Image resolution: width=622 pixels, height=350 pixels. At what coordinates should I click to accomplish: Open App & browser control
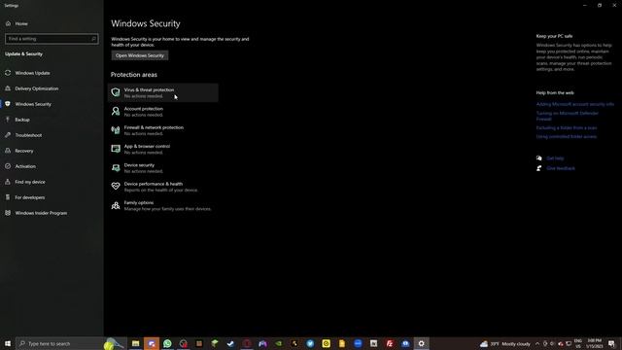163,149
